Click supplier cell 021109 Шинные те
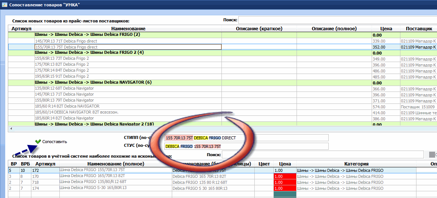 click(419, 112)
